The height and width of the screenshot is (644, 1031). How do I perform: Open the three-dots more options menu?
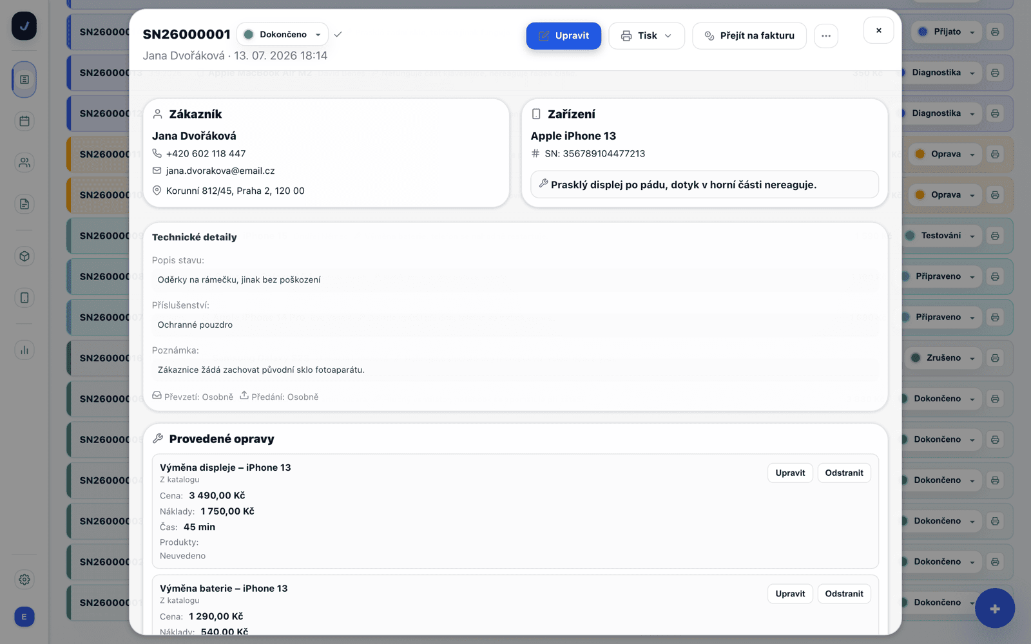(826, 35)
